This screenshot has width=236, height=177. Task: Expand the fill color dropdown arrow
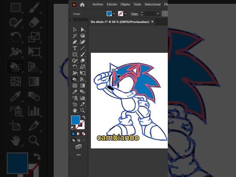tap(114, 14)
